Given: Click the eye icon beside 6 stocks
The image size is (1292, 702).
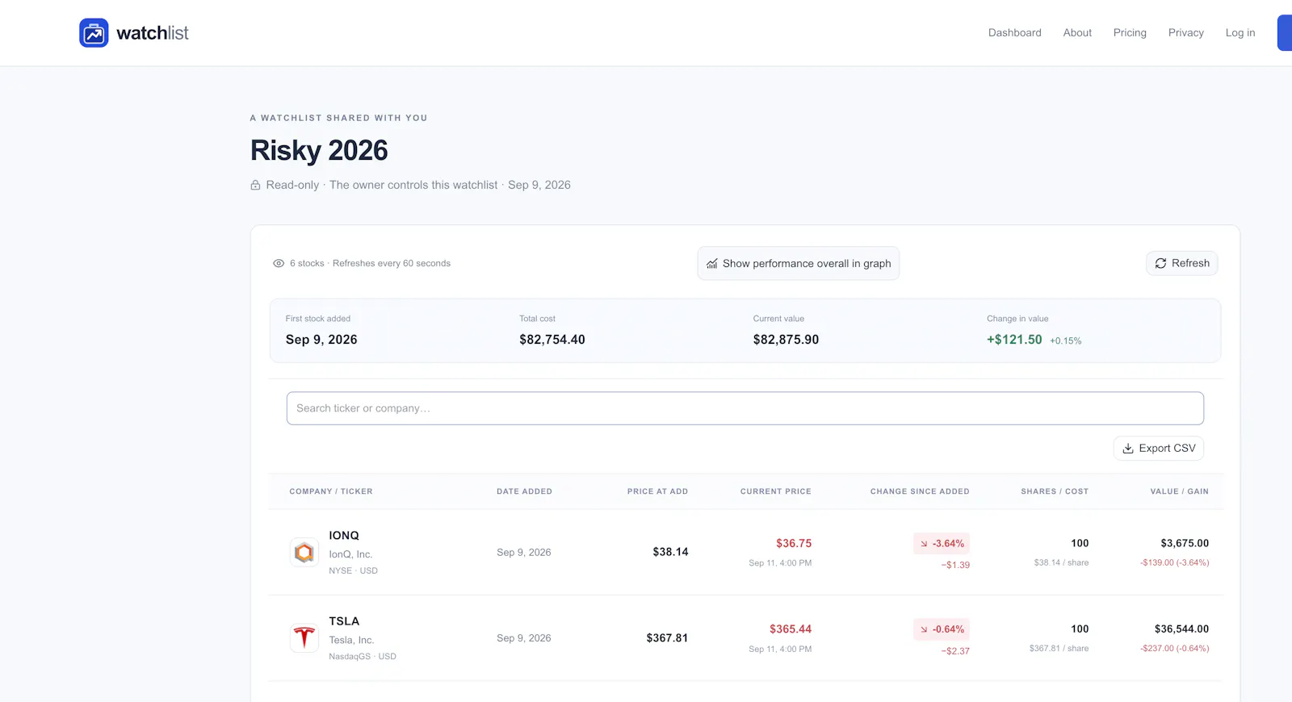Looking at the screenshot, I should click(279, 264).
